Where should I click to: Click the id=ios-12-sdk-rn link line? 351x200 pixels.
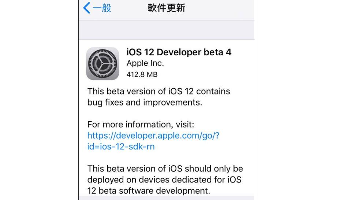tap(121, 147)
